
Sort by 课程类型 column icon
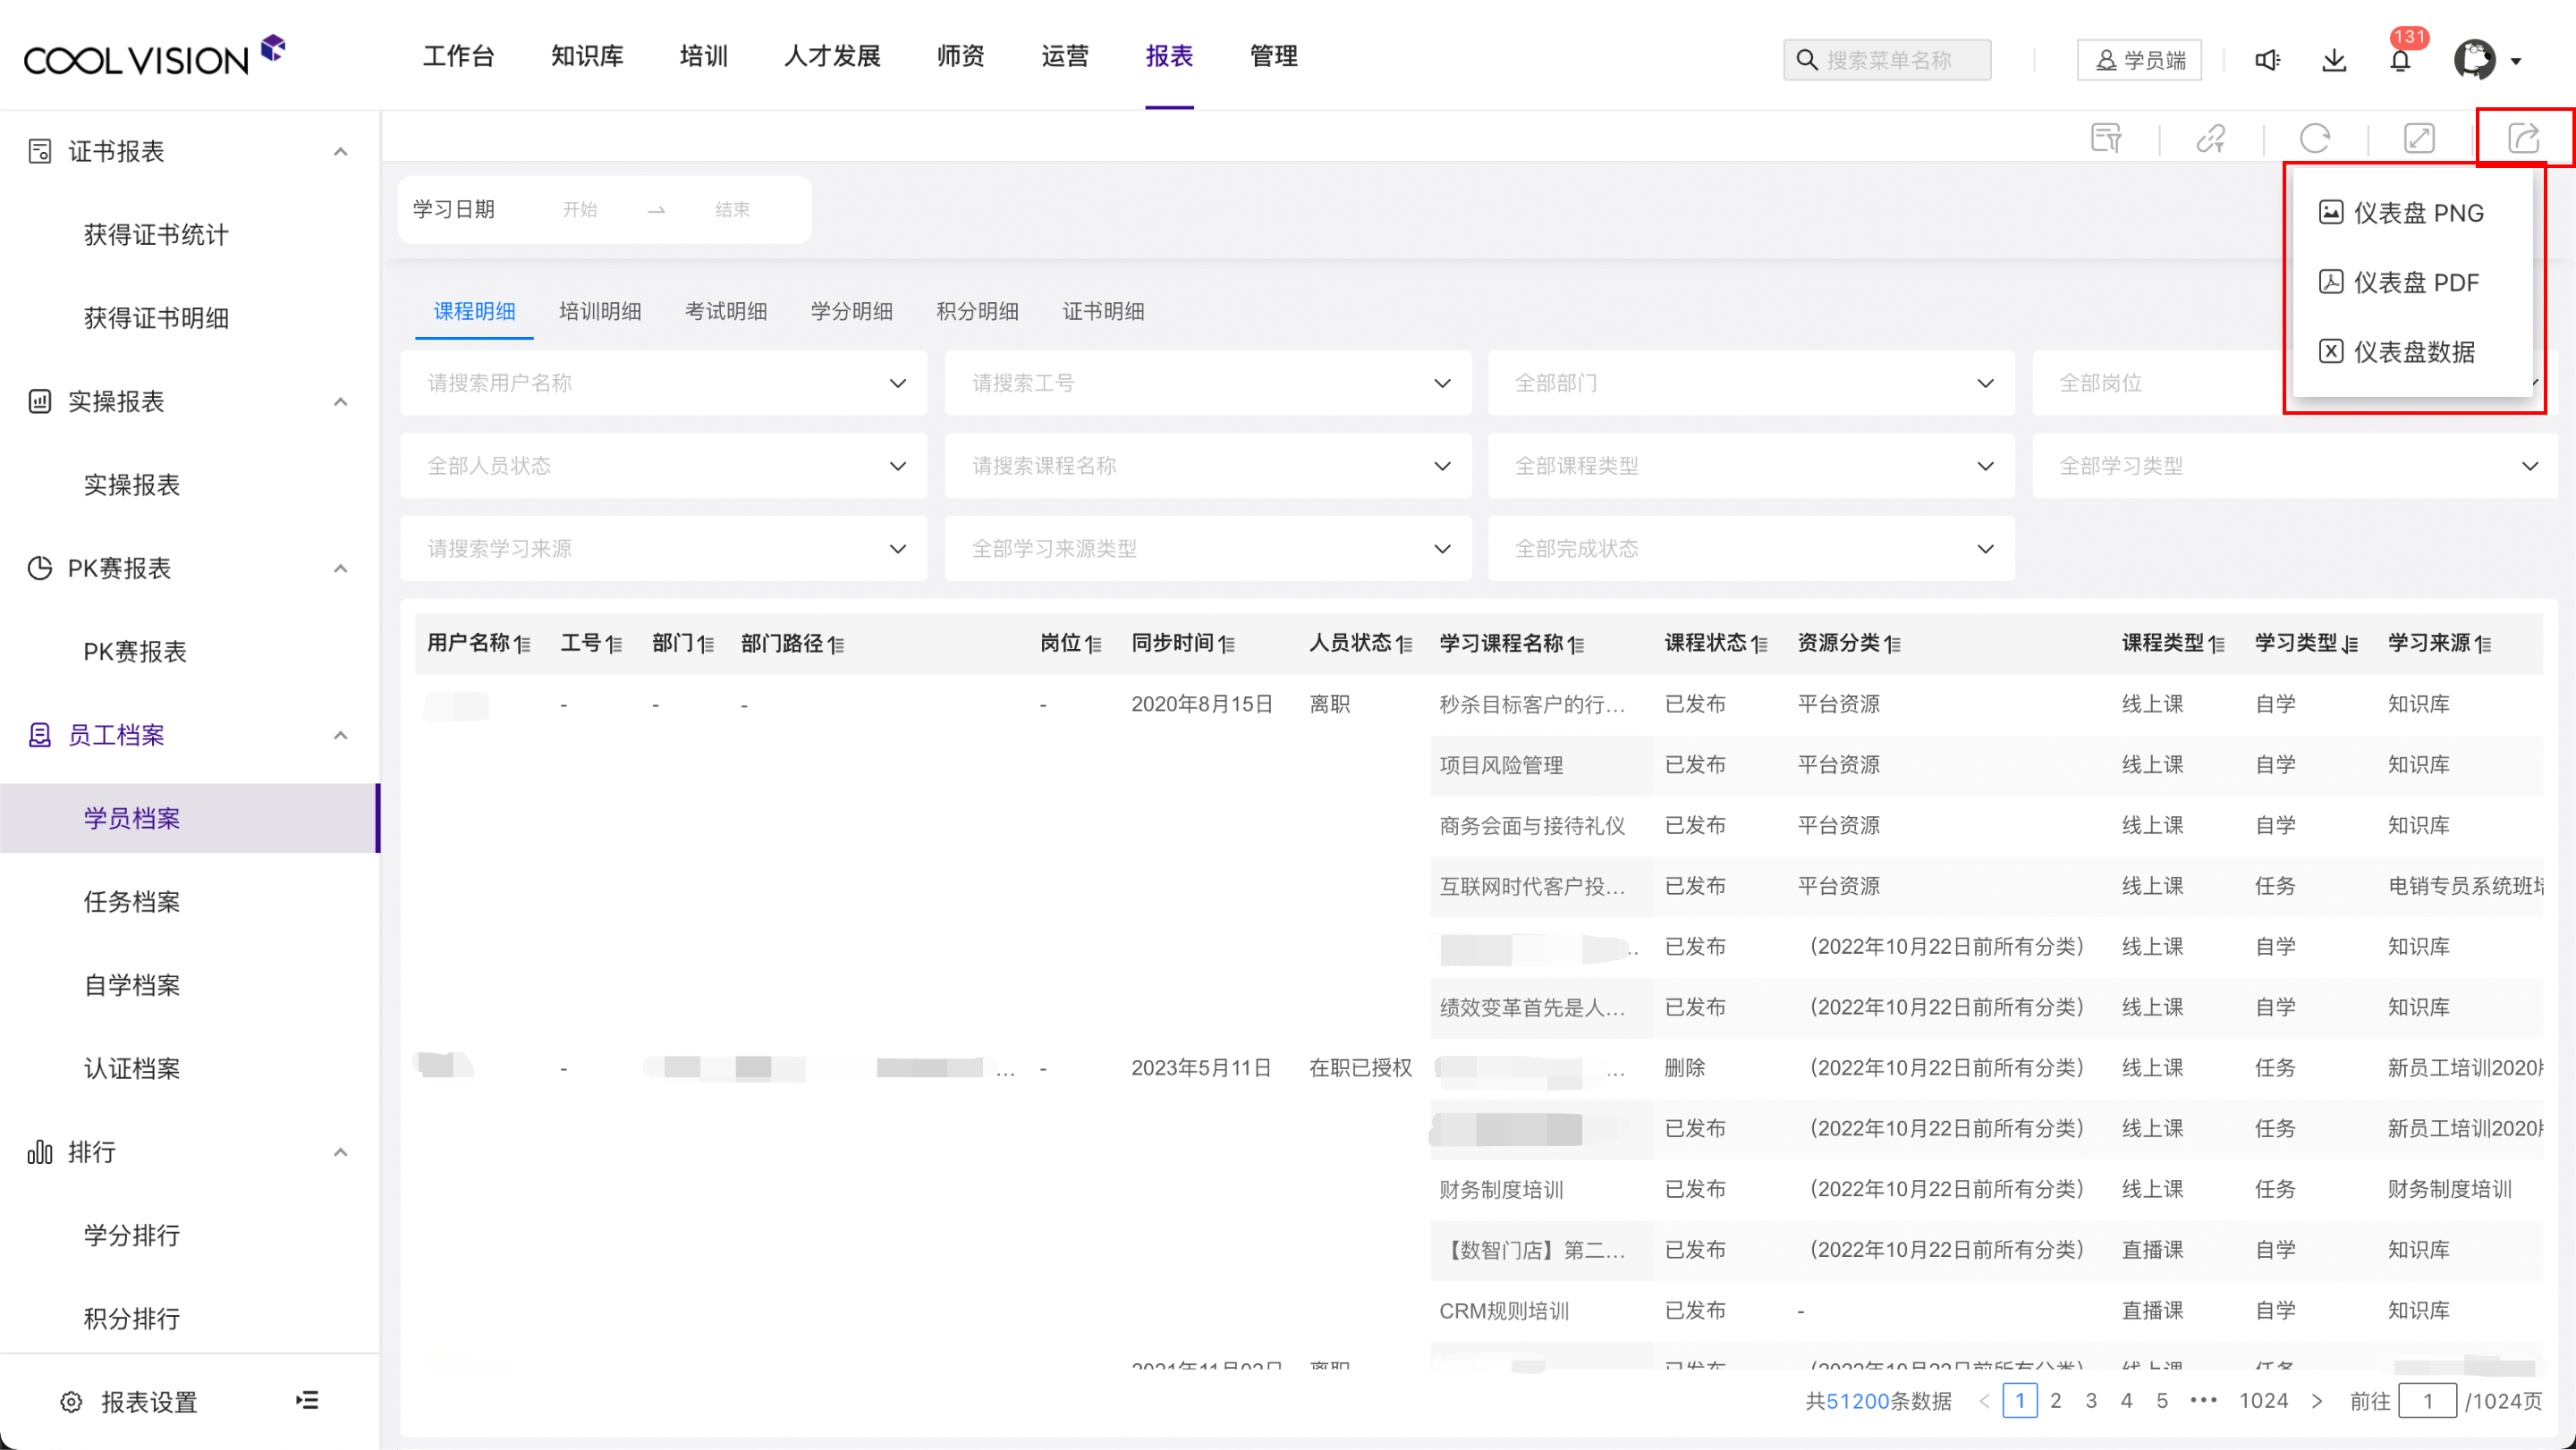tap(2217, 645)
